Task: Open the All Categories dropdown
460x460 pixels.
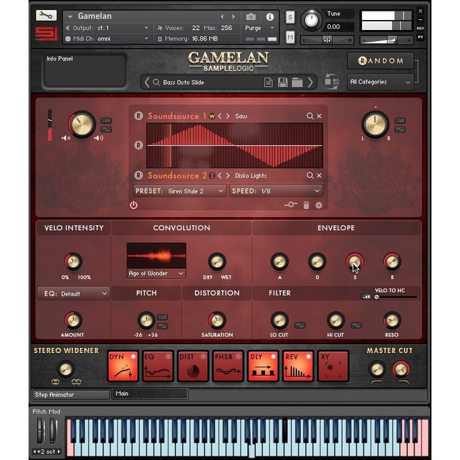Action: [381, 82]
